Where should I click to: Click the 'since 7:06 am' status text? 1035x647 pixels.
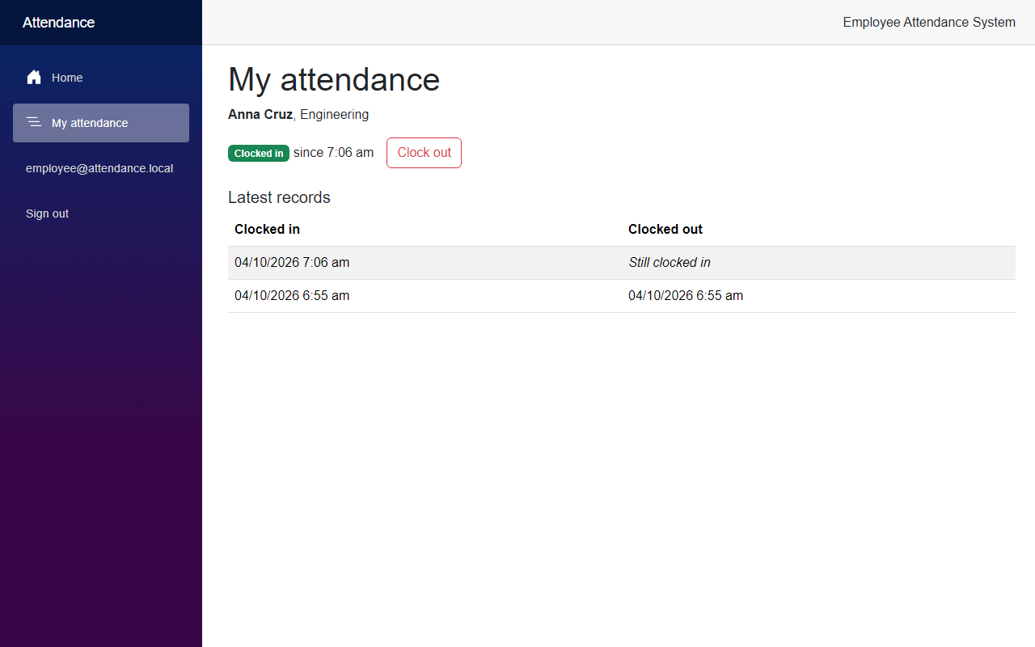[333, 153]
